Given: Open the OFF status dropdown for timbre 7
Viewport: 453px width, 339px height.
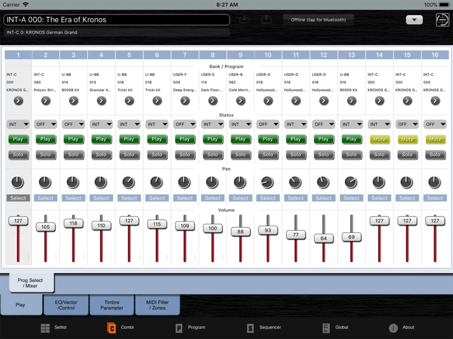Looking at the screenshot, I should tap(185, 124).
